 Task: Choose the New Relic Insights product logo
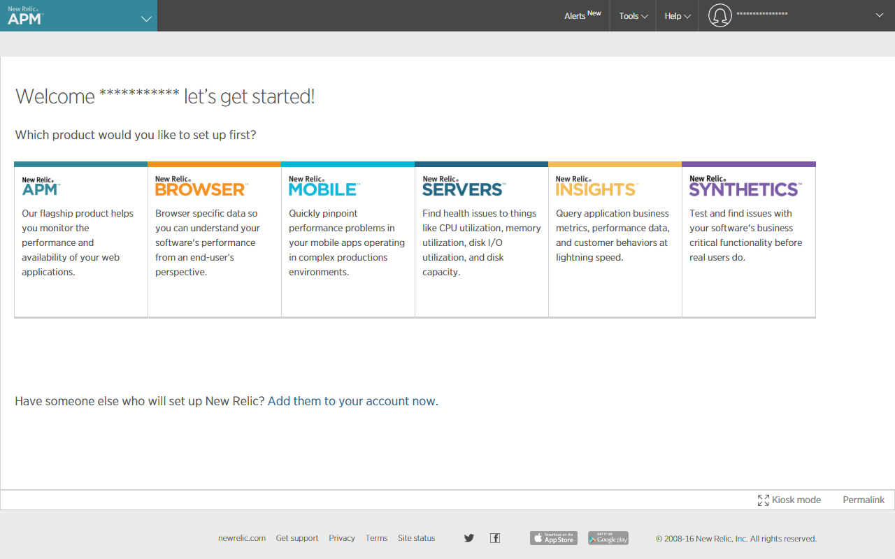point(596,187)
